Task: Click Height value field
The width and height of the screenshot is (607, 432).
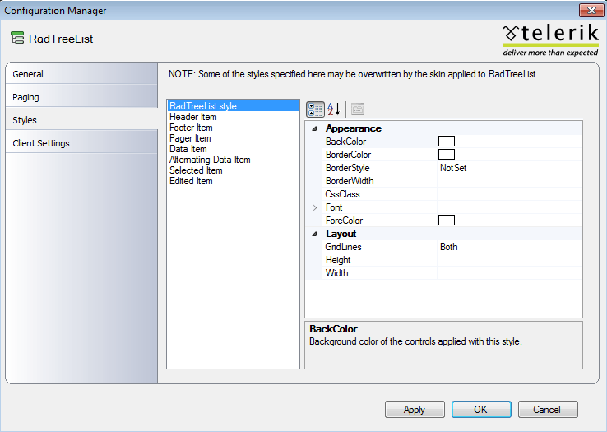Action: [509, 260]
